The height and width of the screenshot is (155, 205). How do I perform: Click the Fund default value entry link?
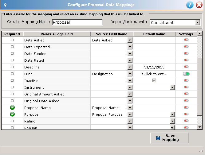click(x=154, y=74)
